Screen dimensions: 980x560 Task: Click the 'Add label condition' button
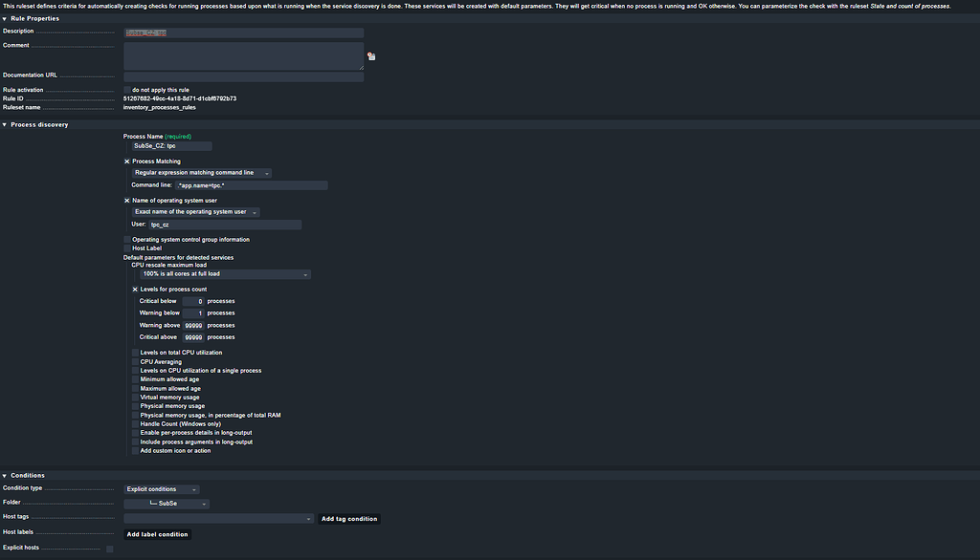(x=157, y=534)
